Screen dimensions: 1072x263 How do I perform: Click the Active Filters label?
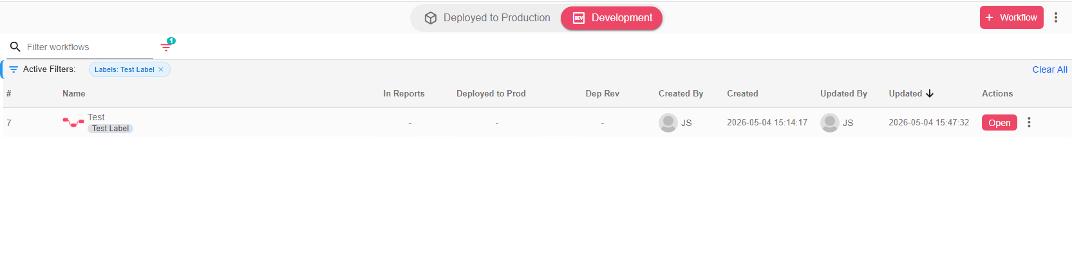coord(49,69)
